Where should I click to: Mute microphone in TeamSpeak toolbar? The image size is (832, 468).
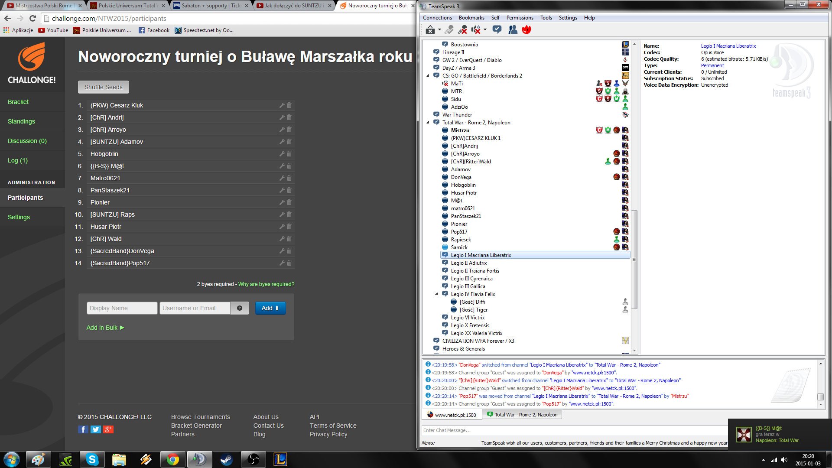(x=463, y=29)
